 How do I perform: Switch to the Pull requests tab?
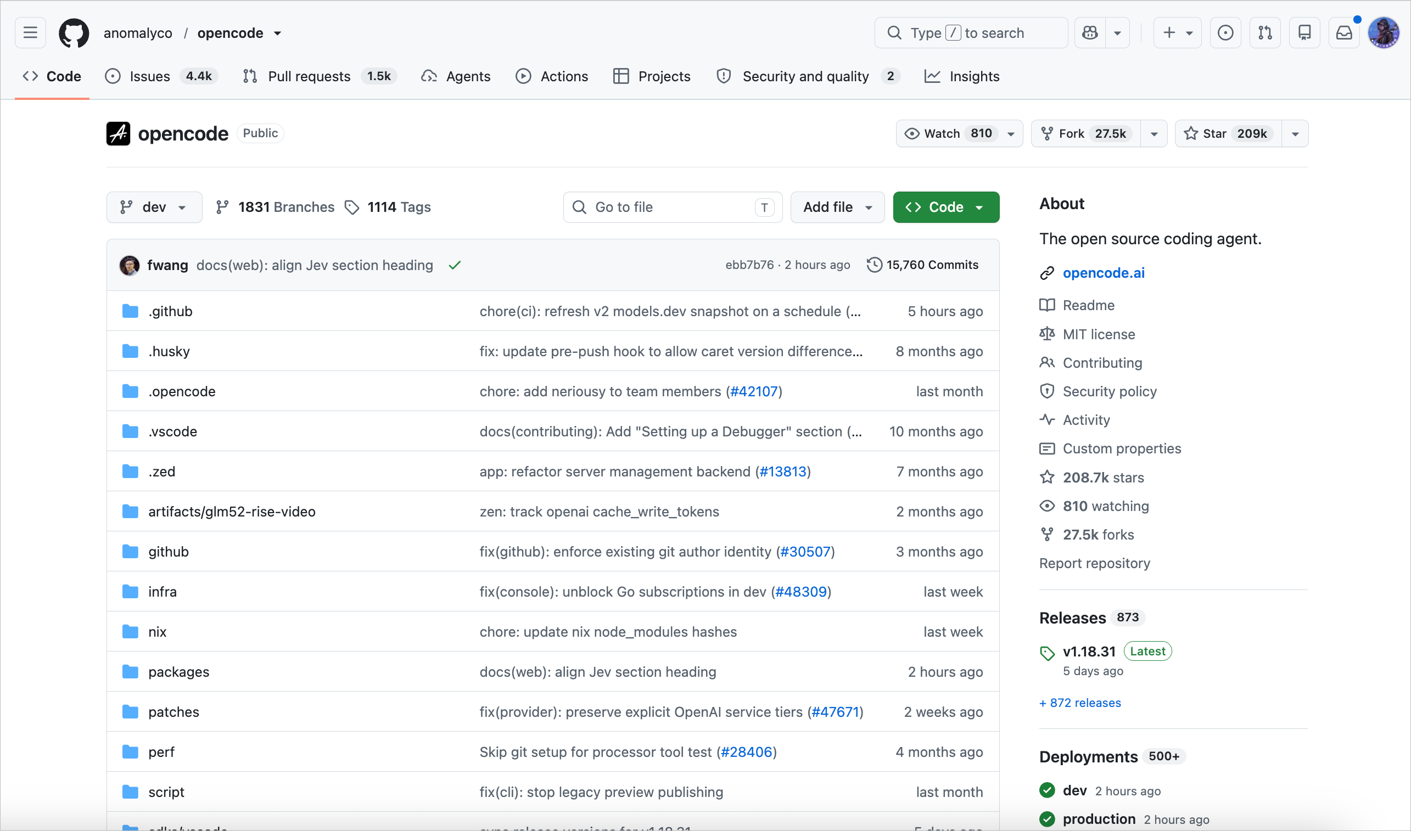(x=320, y=76)
